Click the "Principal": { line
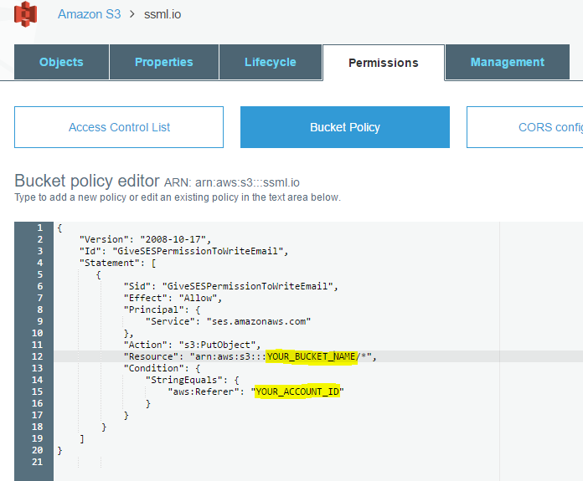 (163, 310)
